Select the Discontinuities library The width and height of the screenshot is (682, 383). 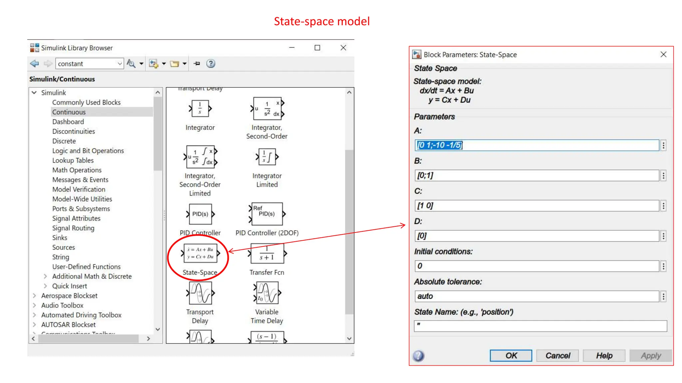[74, 131]
